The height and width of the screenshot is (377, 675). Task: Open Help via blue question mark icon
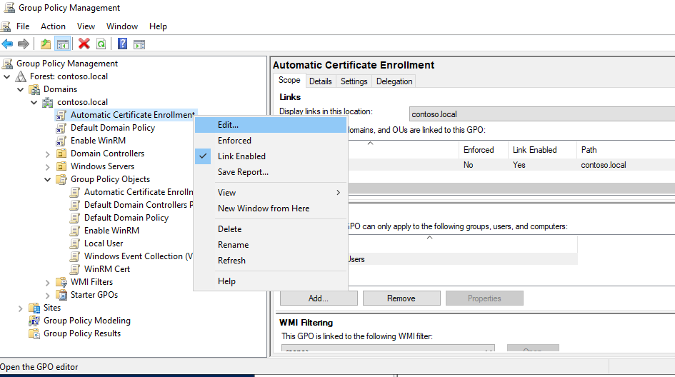122,44
